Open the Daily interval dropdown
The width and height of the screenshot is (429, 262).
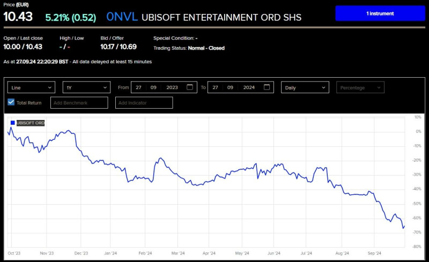click(x=305, y=87)
